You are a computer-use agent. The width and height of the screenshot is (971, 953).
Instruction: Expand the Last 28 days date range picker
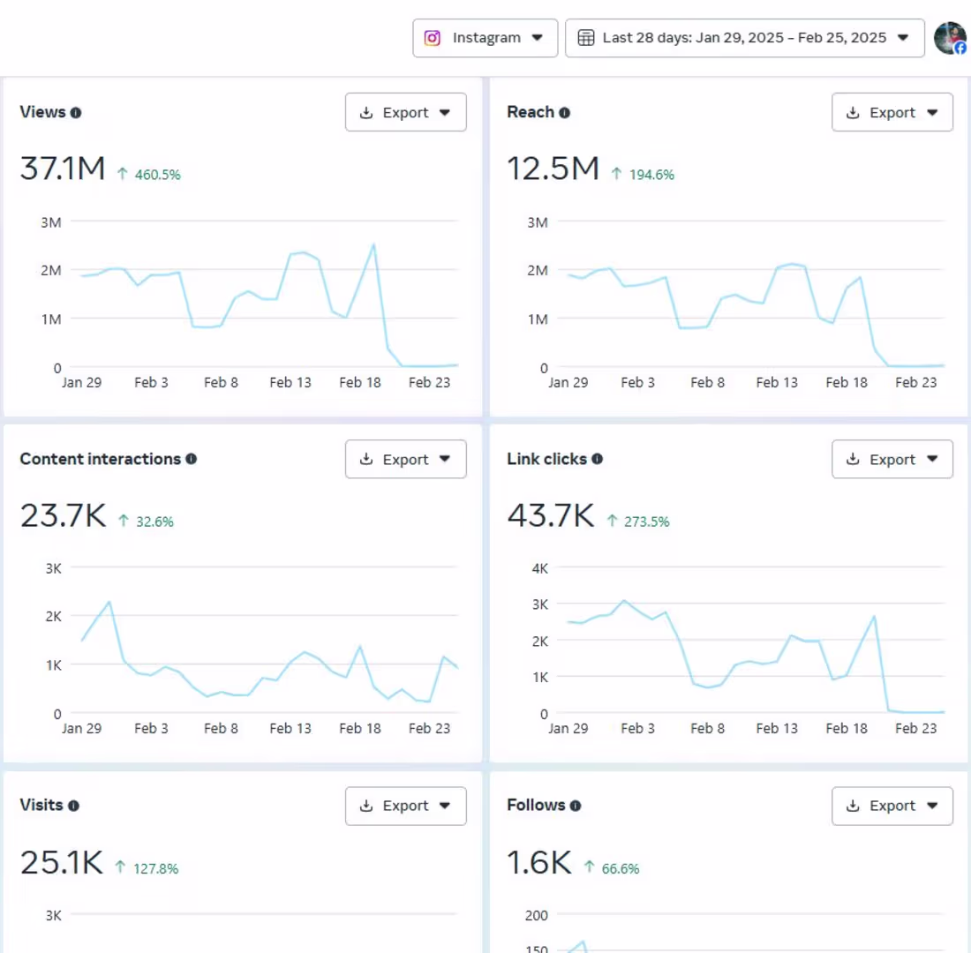pyautogui.click(x=744, y=38)
